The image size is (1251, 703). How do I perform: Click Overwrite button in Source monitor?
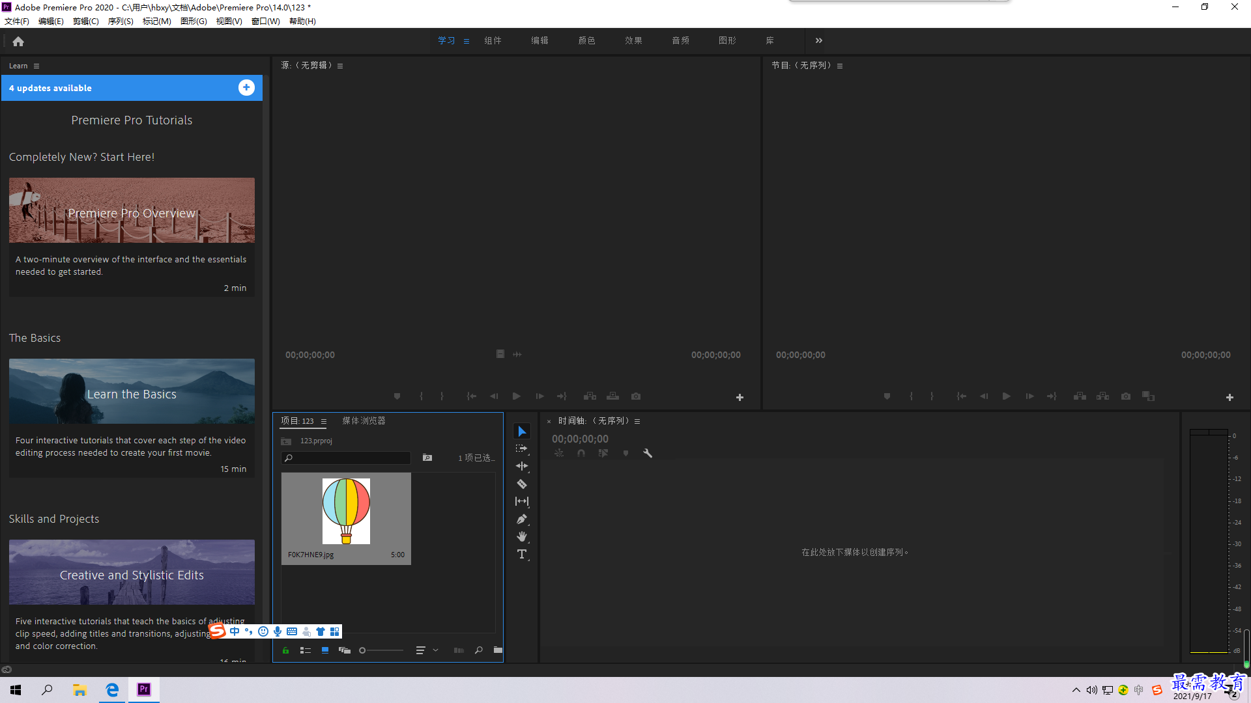pos(613,396)
